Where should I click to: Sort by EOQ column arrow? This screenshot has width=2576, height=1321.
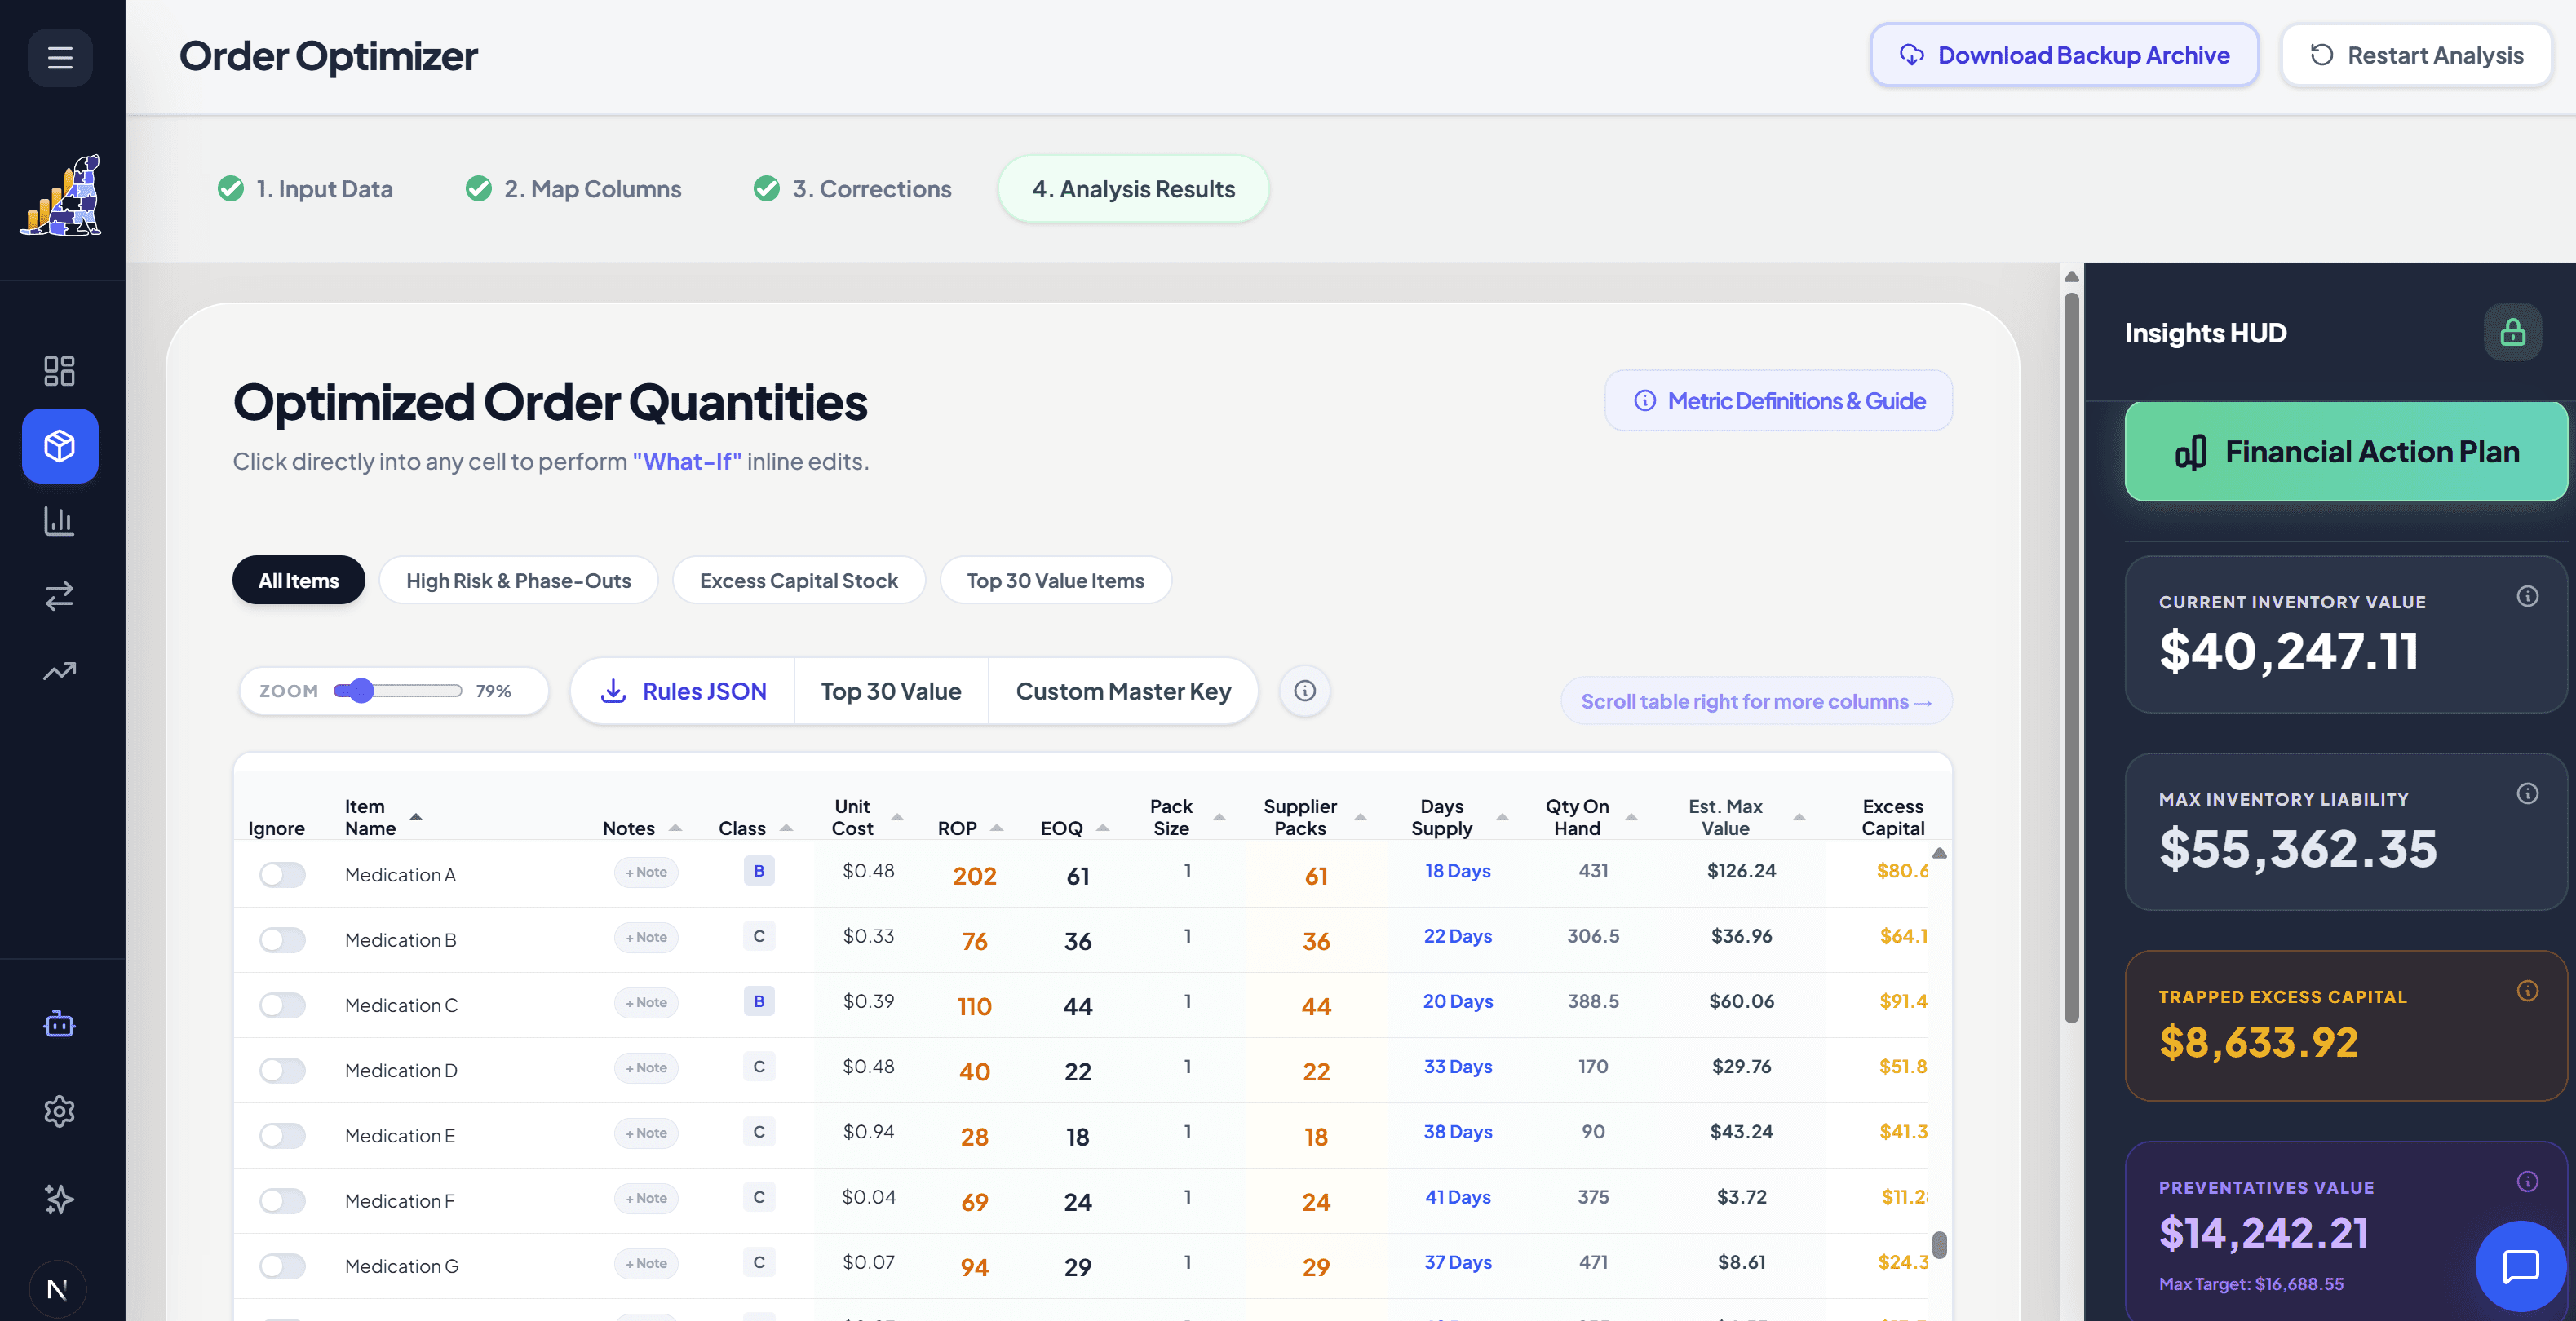click(1103, 828)
